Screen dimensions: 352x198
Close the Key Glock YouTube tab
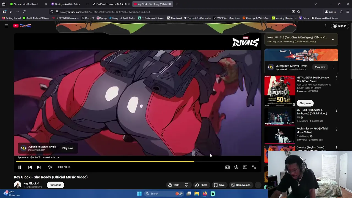coord(170,4)
